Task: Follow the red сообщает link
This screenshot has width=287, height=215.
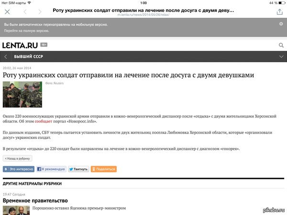Action: pos(44,121)
